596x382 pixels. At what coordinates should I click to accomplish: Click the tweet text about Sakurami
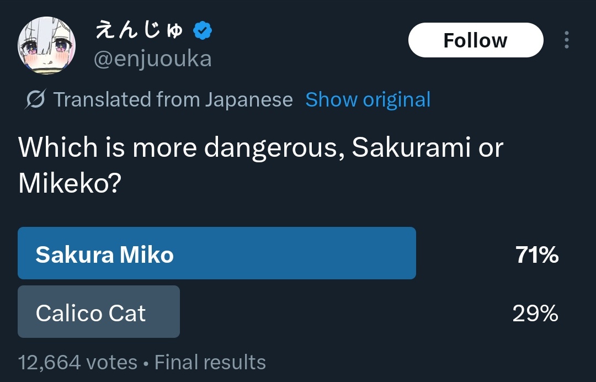pos(260,165)
